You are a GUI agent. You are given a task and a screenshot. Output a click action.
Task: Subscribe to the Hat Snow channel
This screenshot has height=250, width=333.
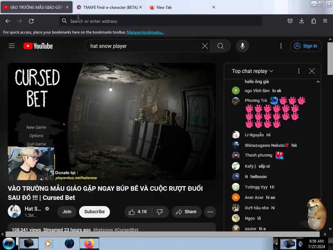pyautogui.click(x=95, y=212)
